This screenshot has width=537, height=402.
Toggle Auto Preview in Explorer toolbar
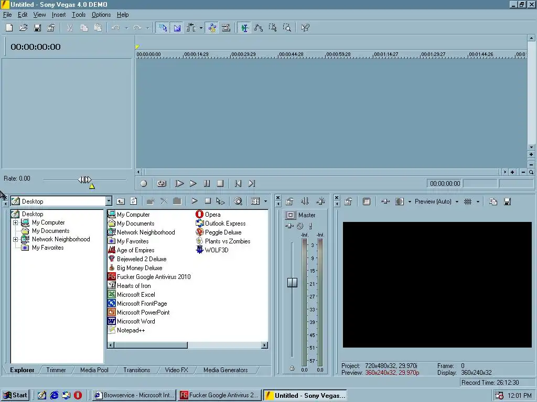[221, 202]
